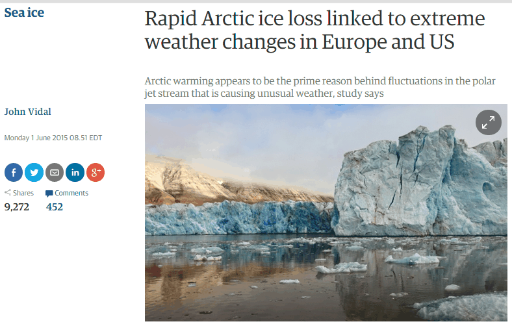Image resolution: width=512 pixels, height=326 pixels.
Task: Click the 452 comments count
Action: coord(55,207)
